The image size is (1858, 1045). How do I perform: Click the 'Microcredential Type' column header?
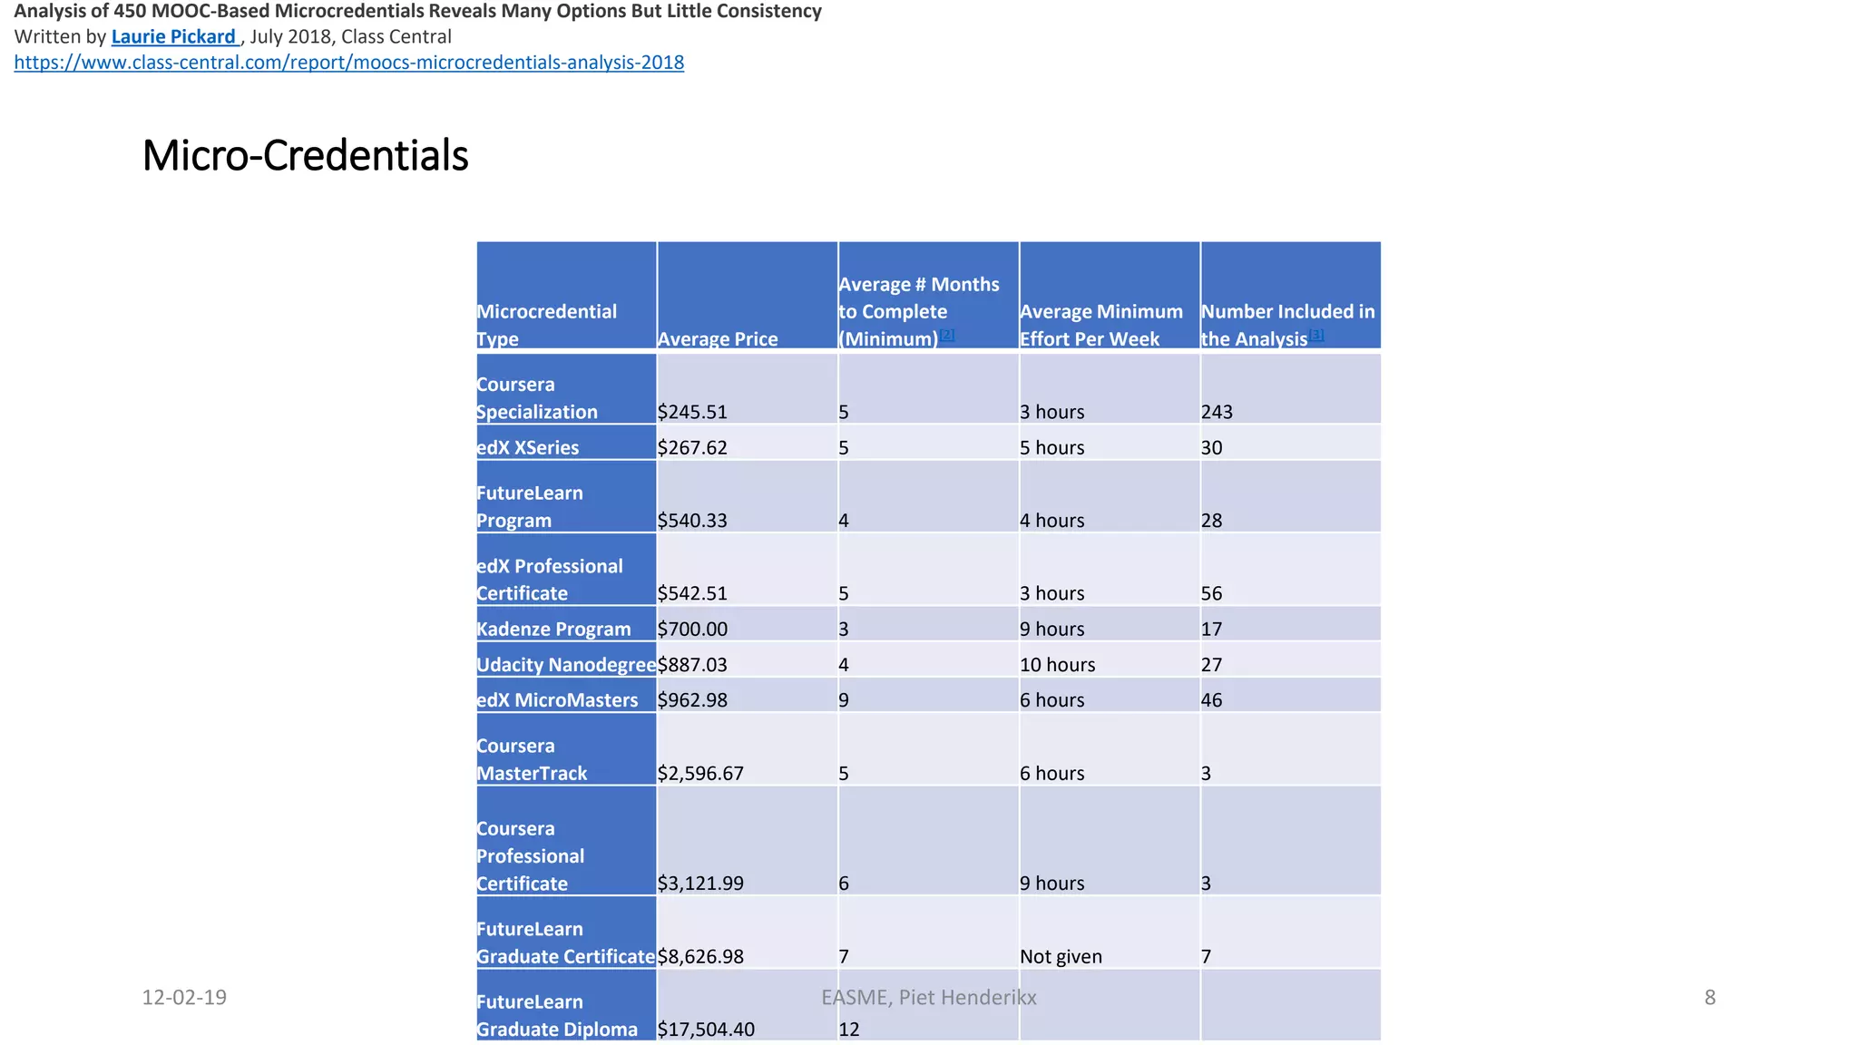(x=566, y=295)
